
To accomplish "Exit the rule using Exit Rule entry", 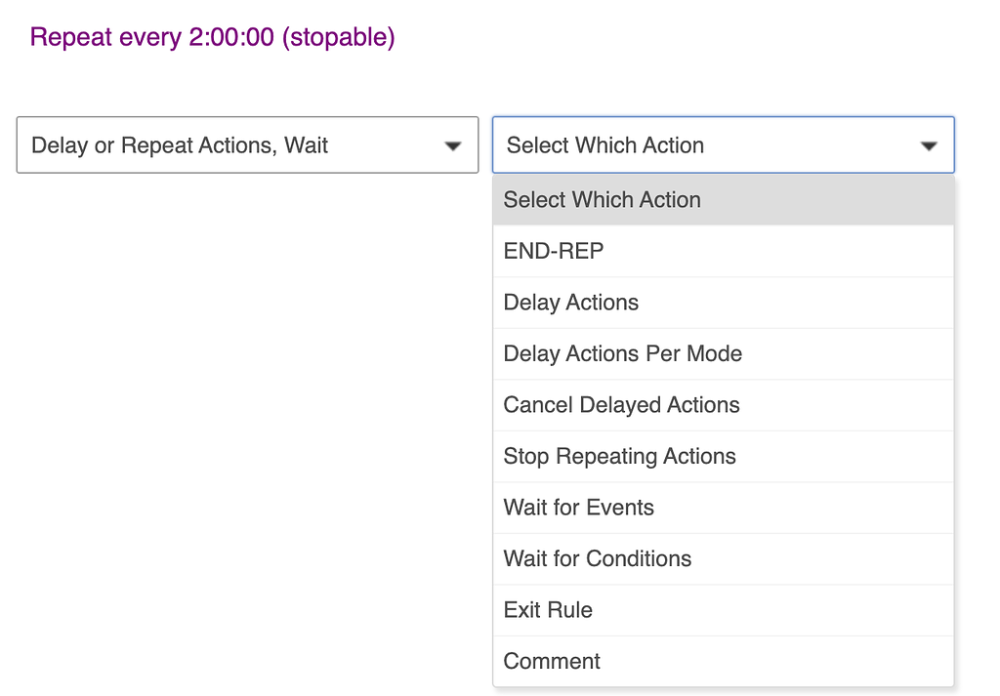I will click(x=548, y=610).
